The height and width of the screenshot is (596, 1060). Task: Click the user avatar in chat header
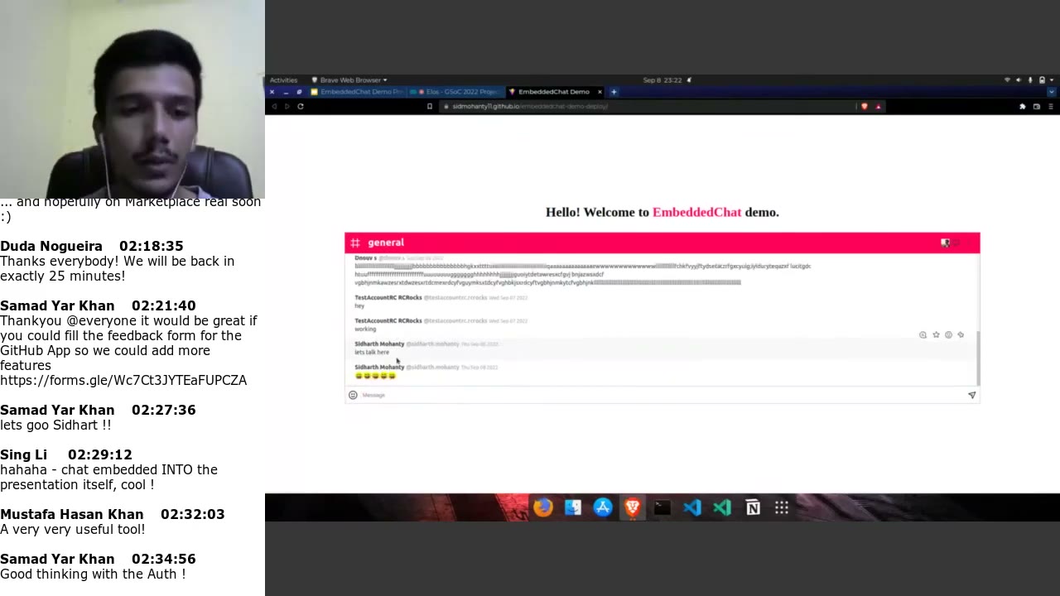945,243
